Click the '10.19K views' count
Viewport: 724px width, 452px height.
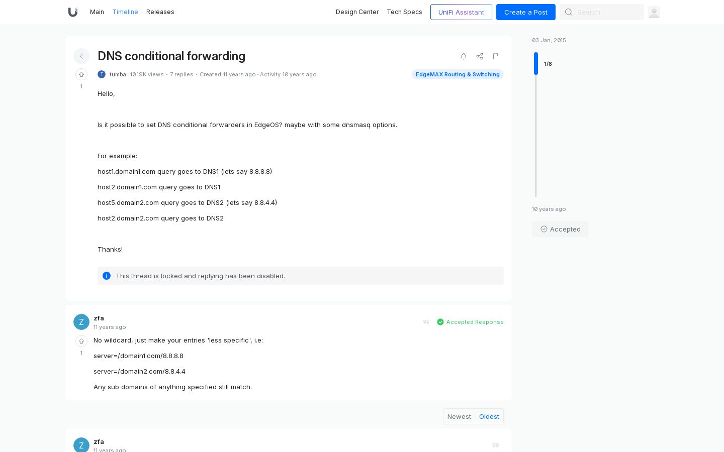(x=147, y=74)
